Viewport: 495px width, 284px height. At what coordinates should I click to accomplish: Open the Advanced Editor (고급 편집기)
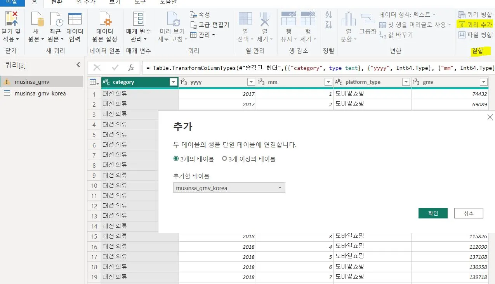[x=210, y=25]
